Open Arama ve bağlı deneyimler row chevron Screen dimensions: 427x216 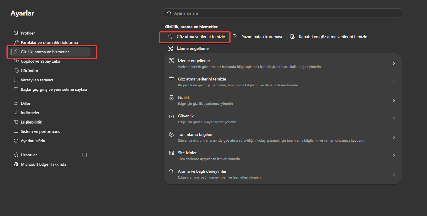point(394,174)
